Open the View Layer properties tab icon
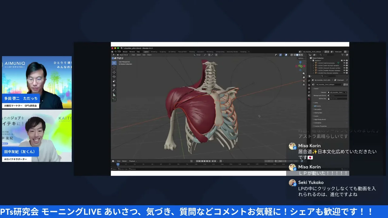This screenshot has width=388, height=218. click(309, 92)
